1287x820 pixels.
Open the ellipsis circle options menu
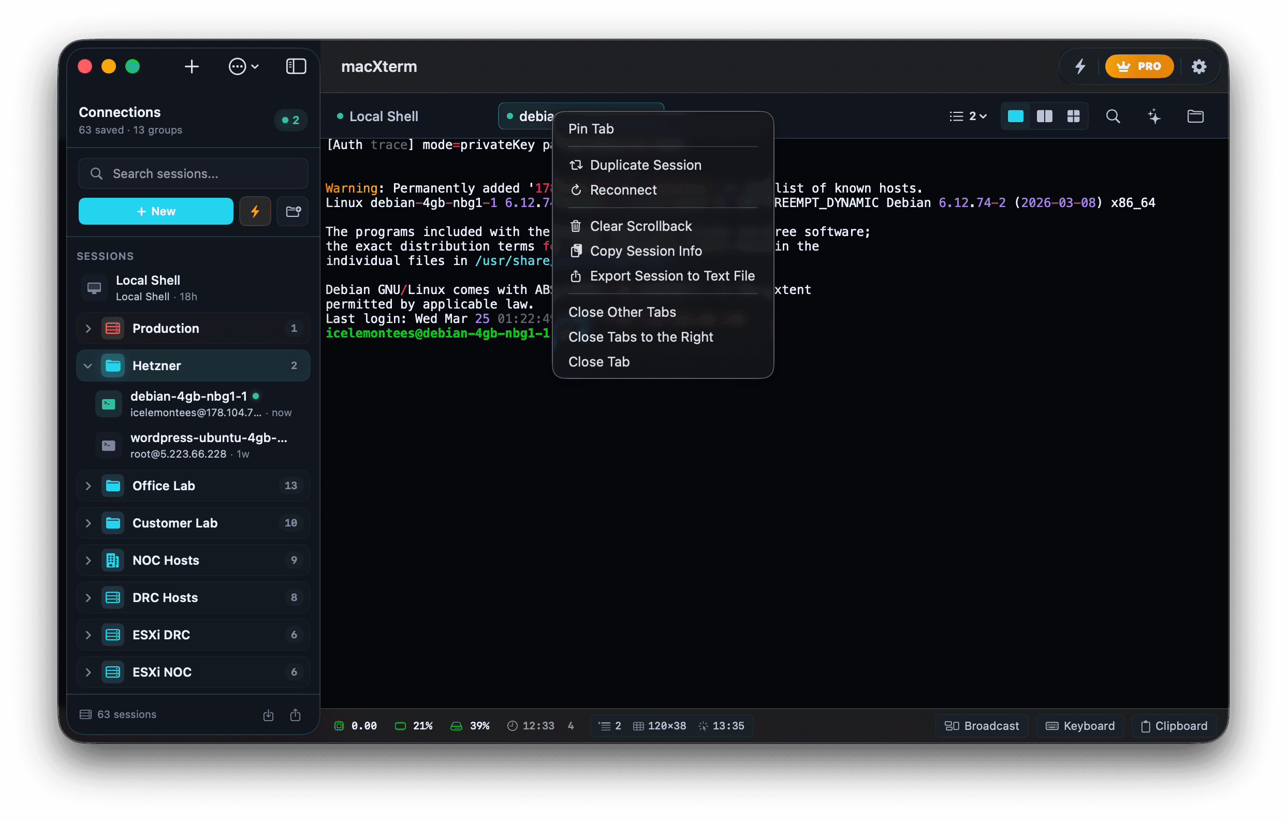pos(244,66)
